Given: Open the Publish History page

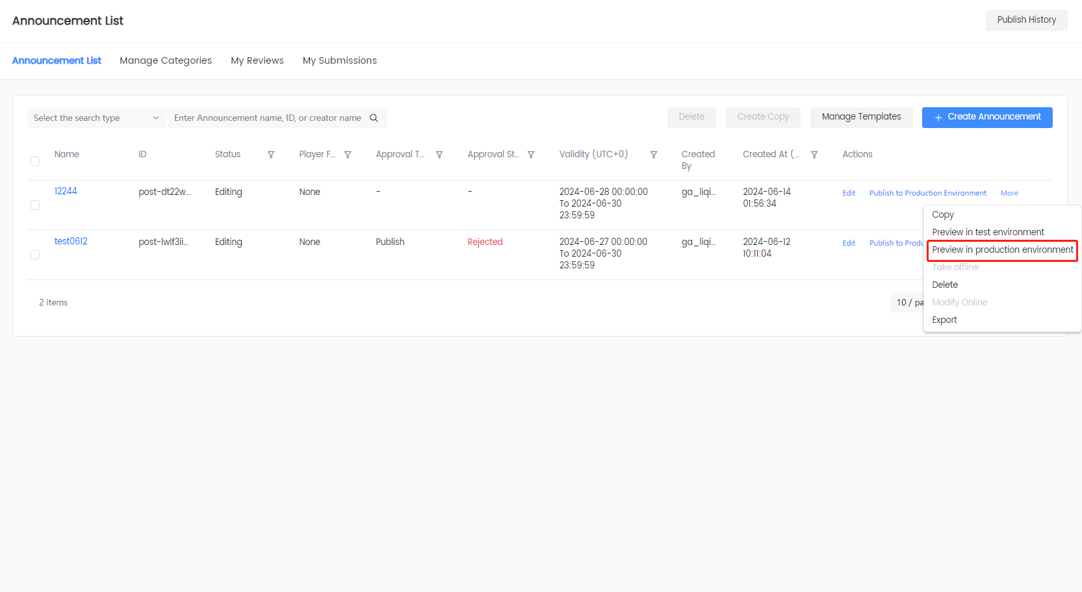Looking at the screenshot, I should [1026, 20].
